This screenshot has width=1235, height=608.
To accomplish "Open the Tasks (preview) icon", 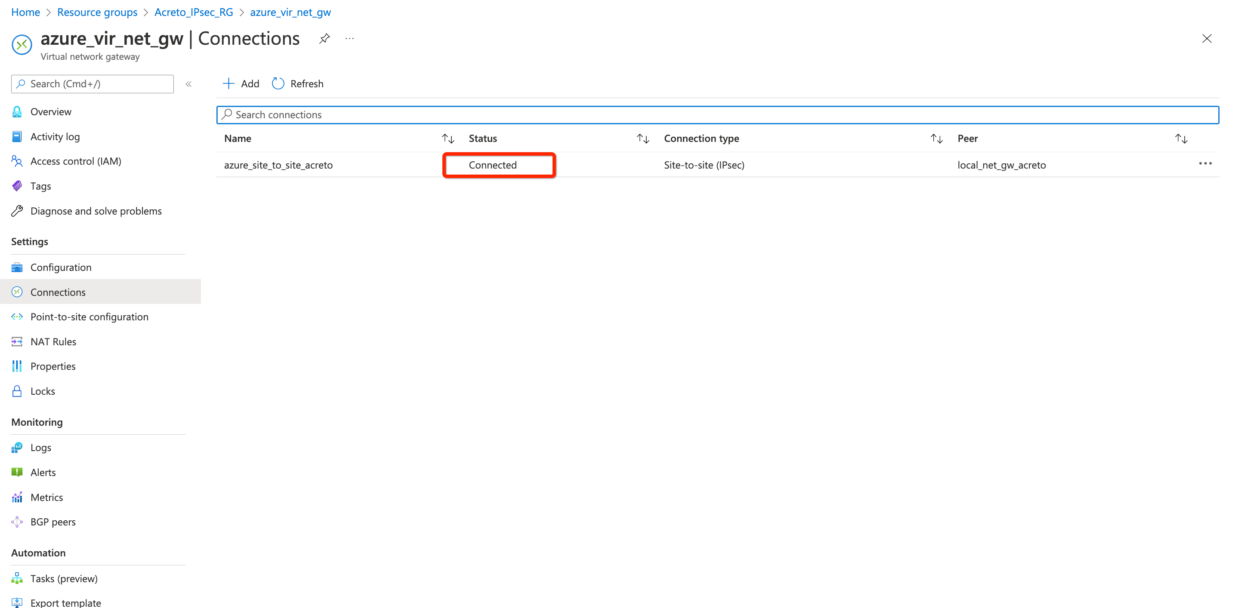I will [x=17, y=578].
